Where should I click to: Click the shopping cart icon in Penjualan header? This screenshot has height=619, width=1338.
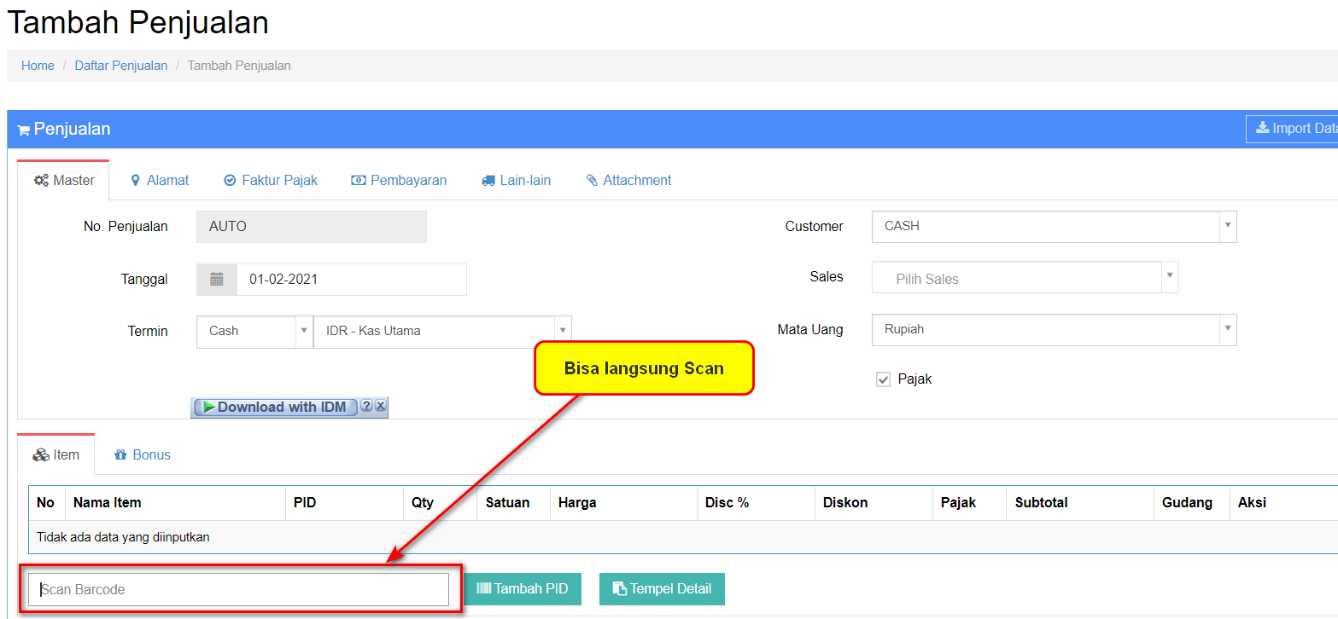[x=23, y=130]
